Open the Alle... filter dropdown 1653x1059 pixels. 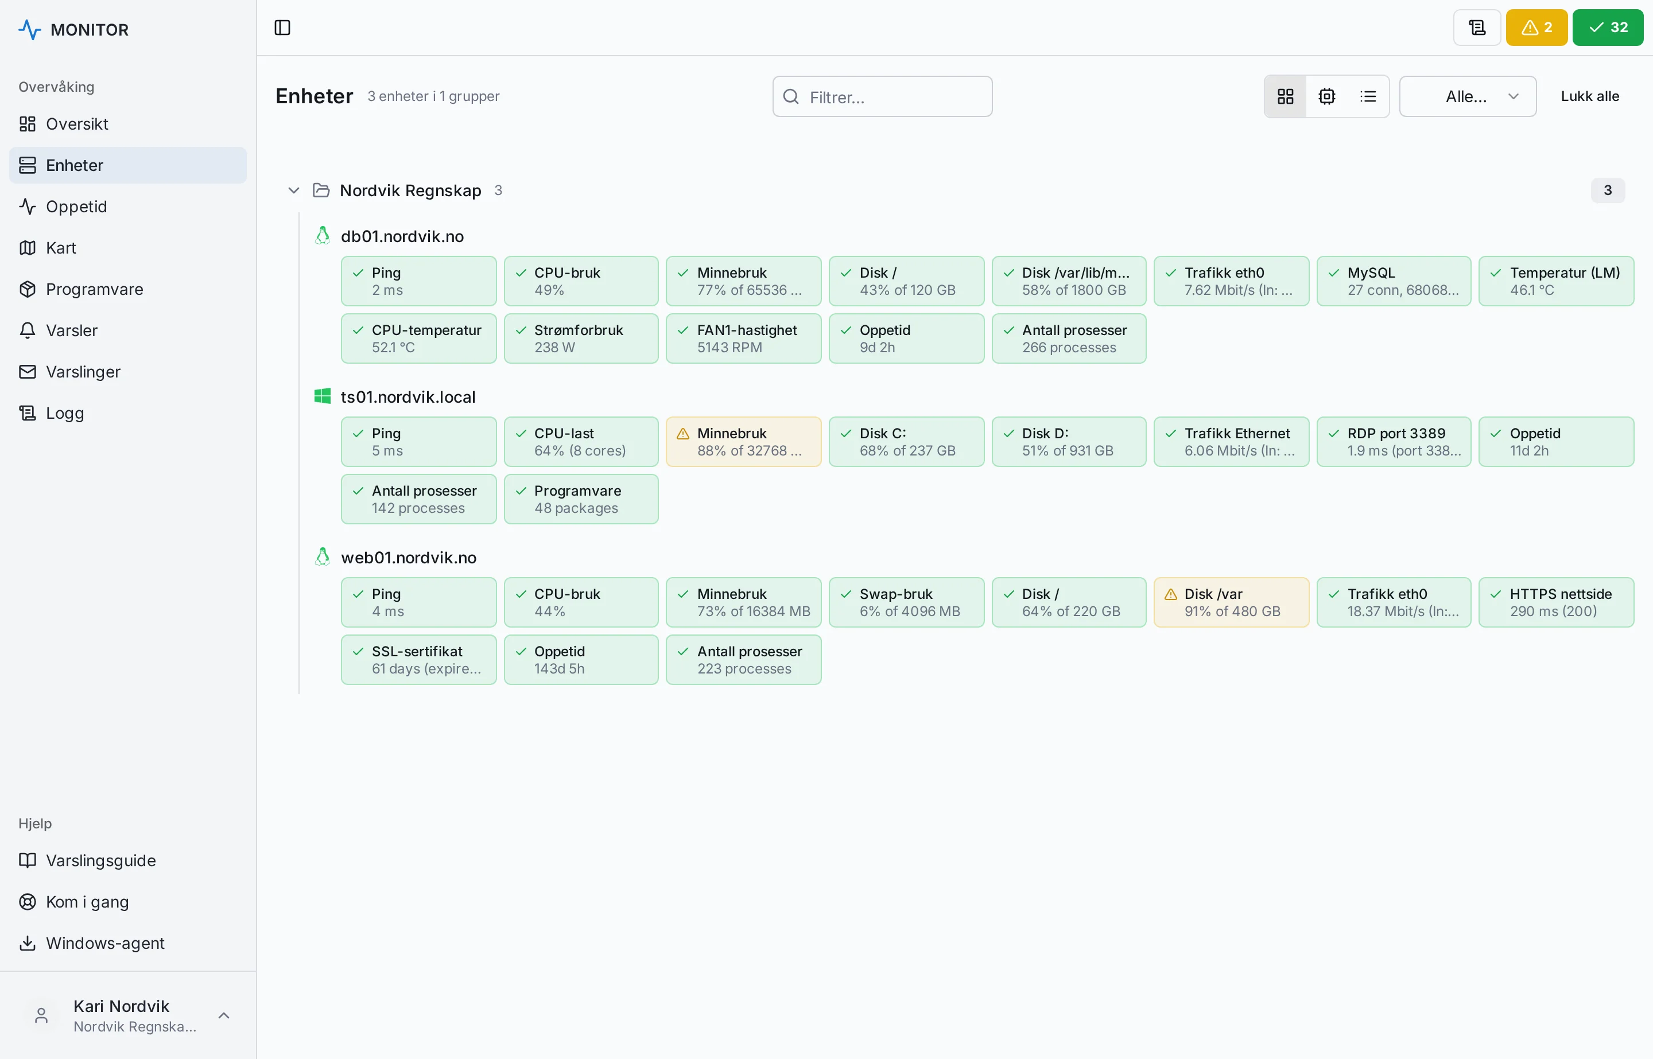[1467, 96]
